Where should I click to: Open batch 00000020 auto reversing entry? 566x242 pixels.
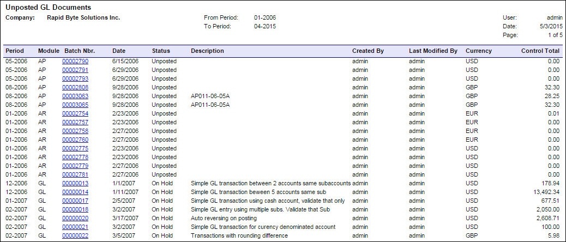pyautogui.click(x=75, y=219)
